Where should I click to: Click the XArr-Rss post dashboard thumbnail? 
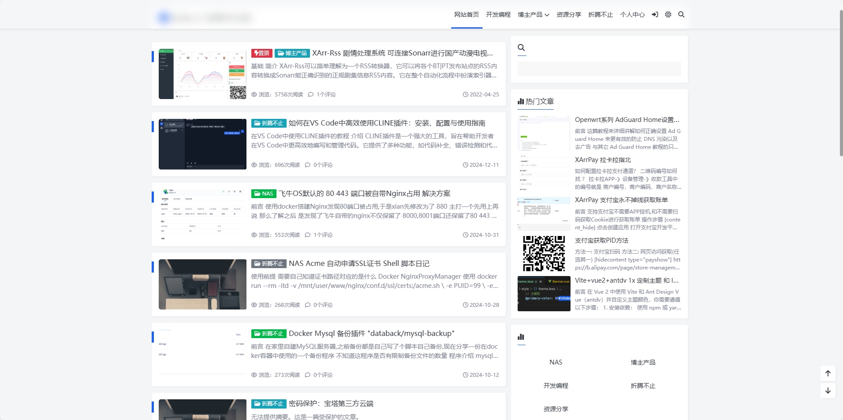pyautogui.click(x=202, y=74)
